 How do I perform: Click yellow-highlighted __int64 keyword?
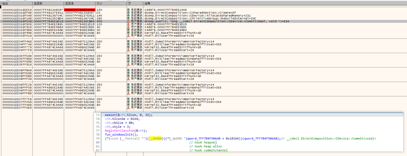pyautogui.click(x=155, y=138)
